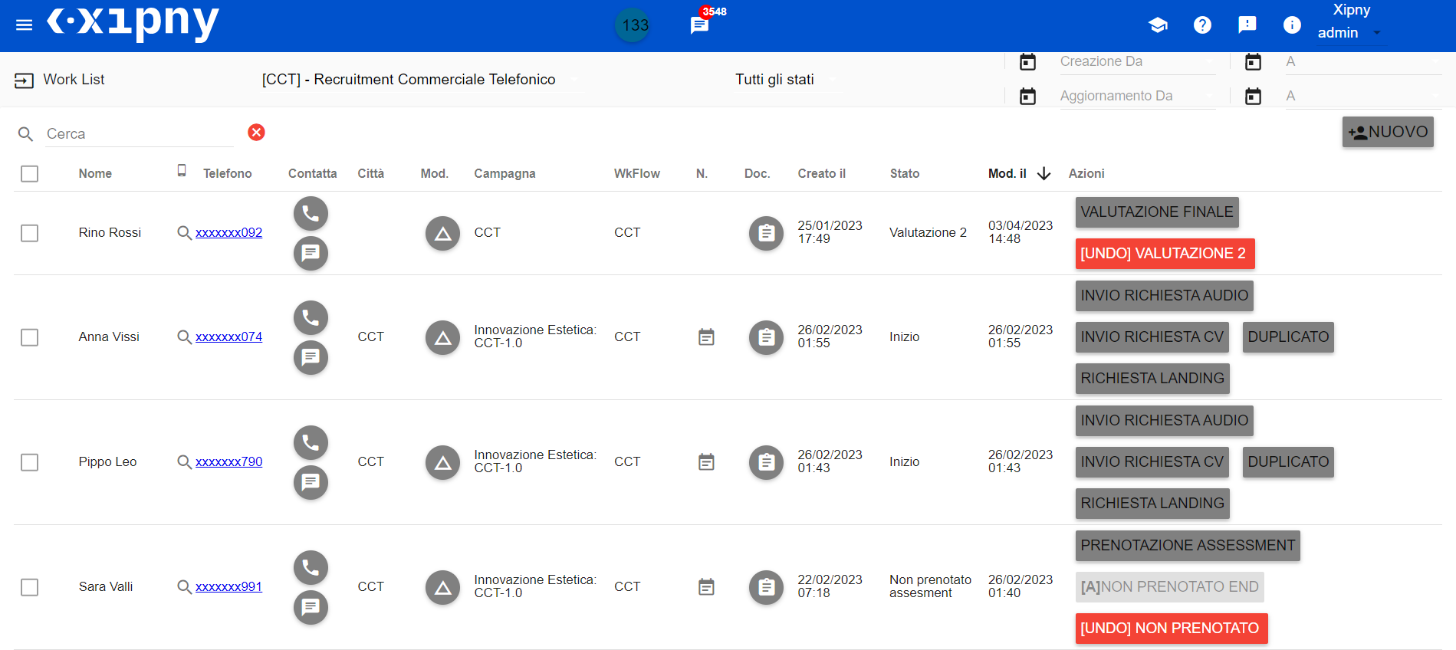Image resolution: width=1456 pixels, height=650 pixels.
Task: Call Sara Valli with phone icon
Action: 311,567
